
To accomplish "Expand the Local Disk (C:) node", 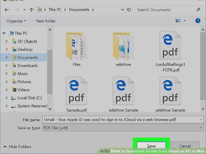I will [7, 98].
